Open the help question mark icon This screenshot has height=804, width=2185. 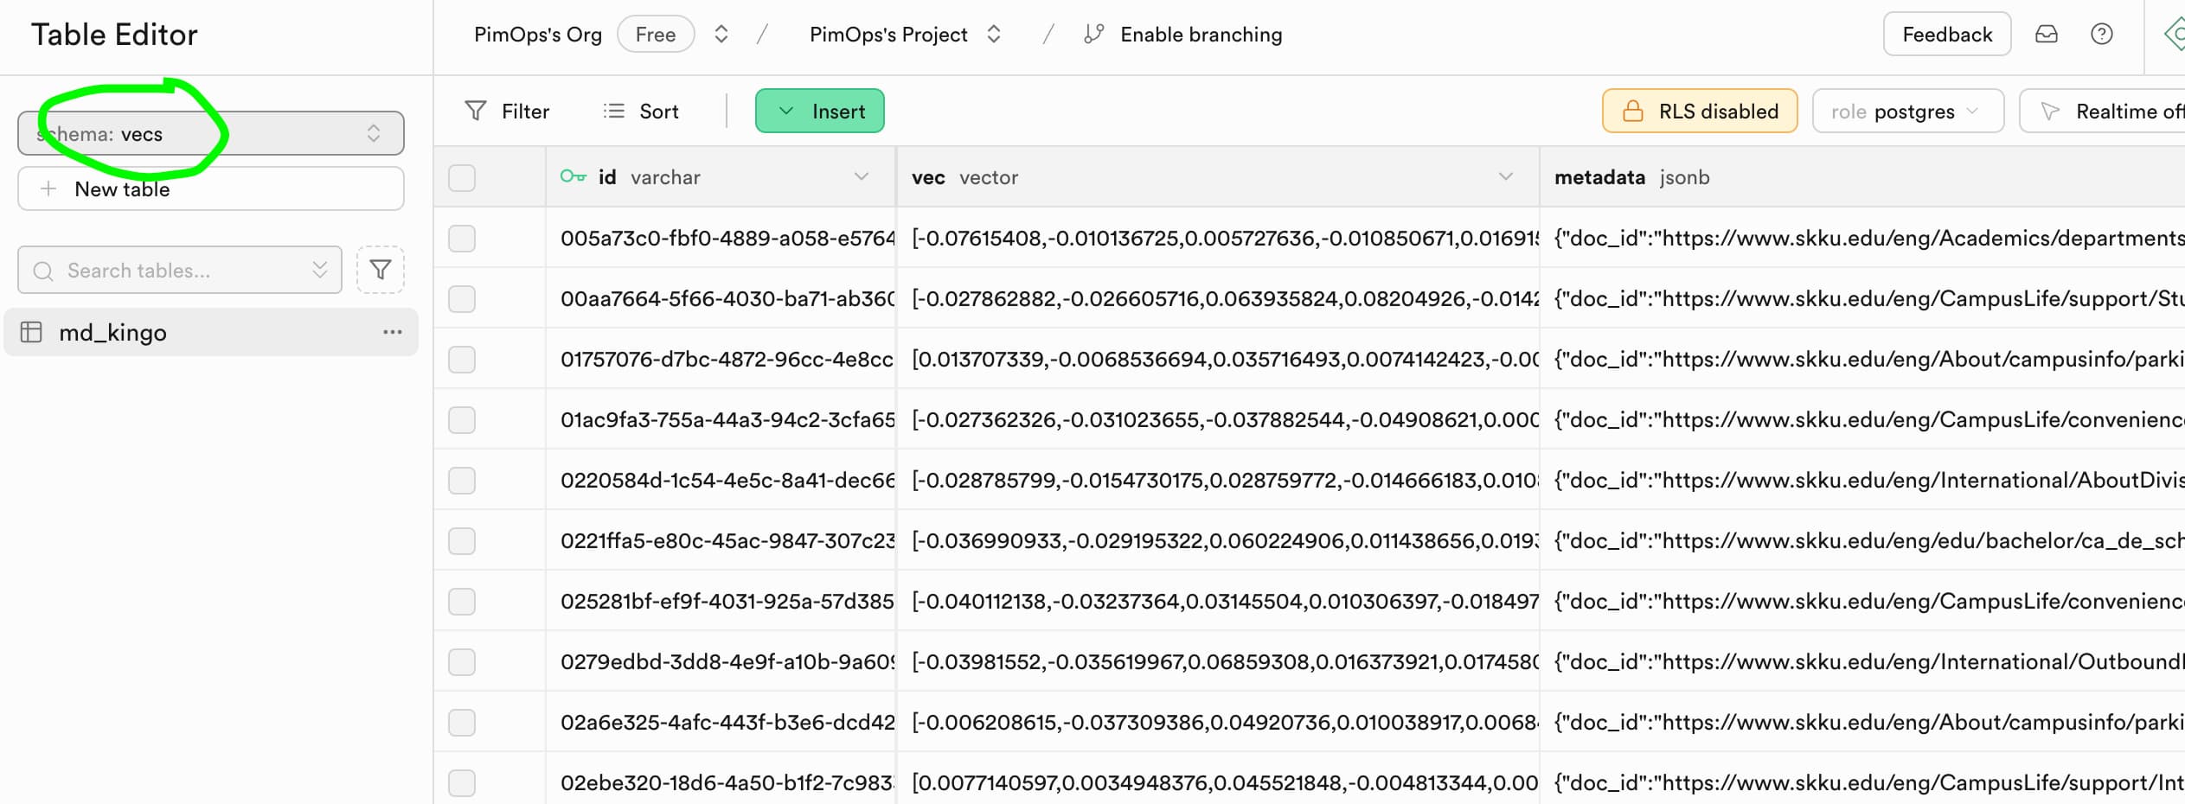click(2101, 35)
